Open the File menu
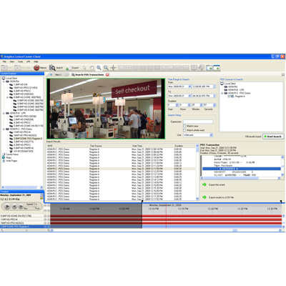 [4, 61]
